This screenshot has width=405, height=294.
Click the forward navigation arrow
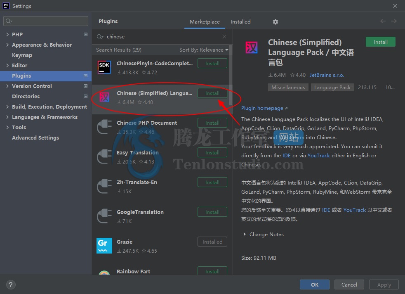click(394, 21)
